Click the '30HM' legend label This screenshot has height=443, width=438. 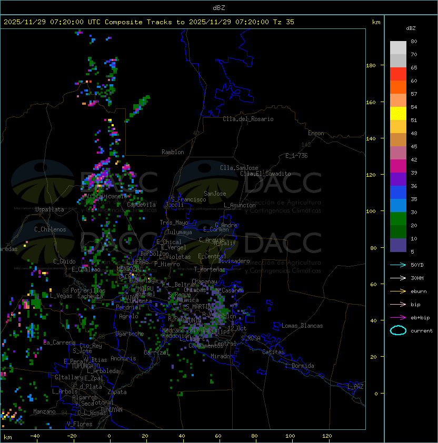417,278
